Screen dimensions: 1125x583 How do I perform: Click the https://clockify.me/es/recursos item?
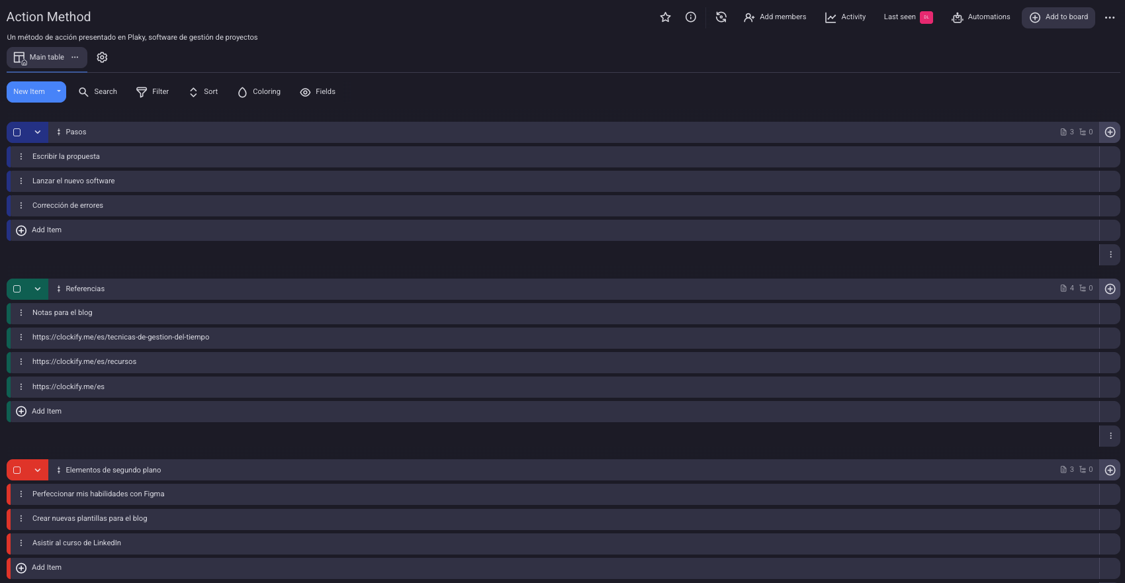(x=84, y=362)
